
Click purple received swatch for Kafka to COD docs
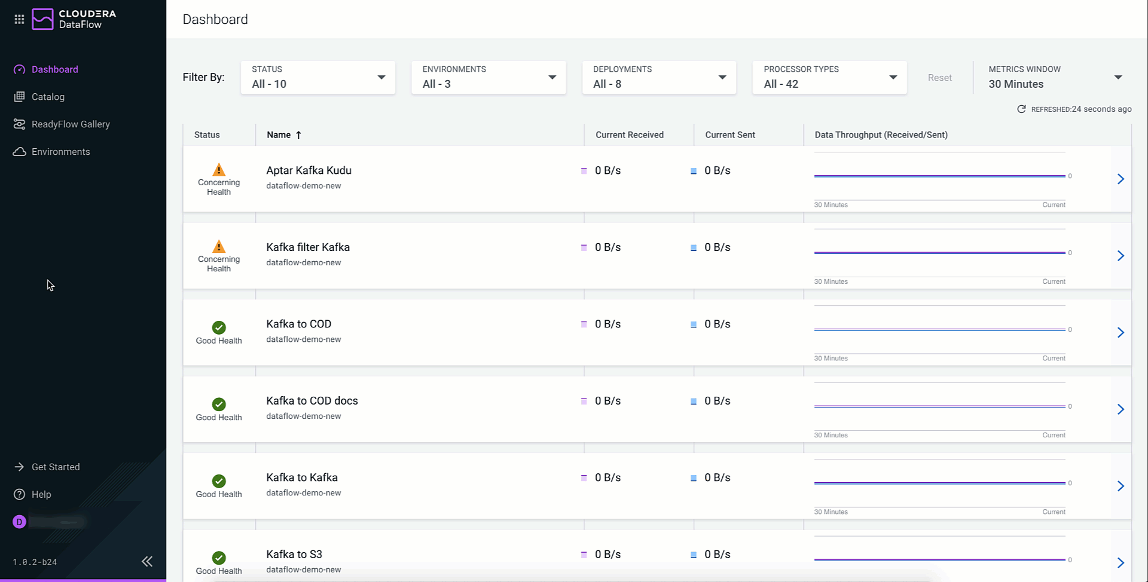point(584,401)
